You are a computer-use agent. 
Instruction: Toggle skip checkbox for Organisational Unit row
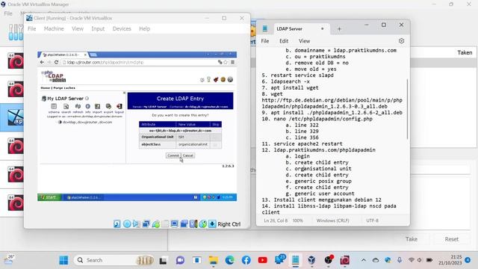(216, 137)
